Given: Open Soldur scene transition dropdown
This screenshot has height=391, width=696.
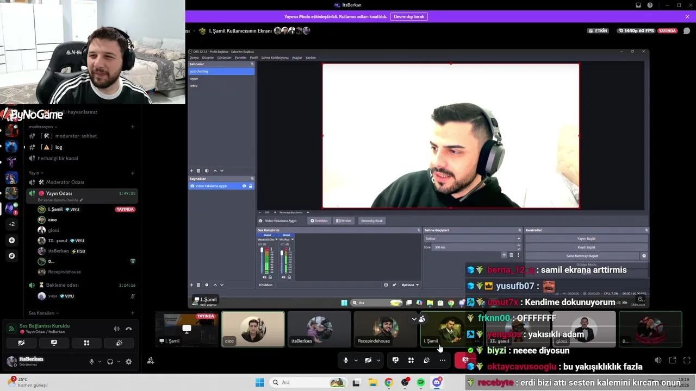Looking at the screenshot, I should (472, 238).
